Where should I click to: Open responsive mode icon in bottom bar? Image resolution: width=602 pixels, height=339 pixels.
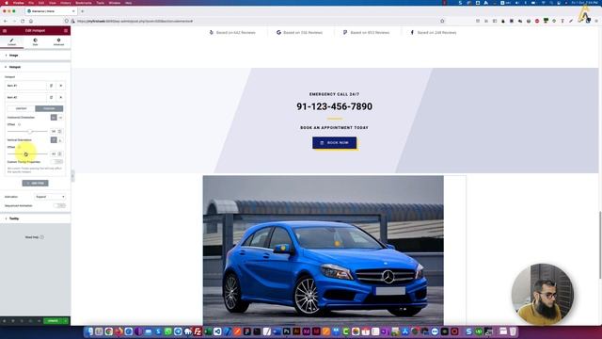(x=30, y=320)
